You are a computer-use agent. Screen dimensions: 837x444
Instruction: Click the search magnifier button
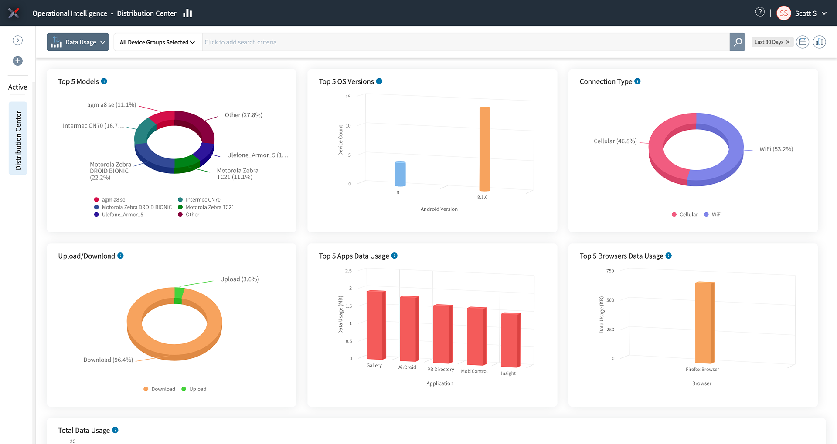click(x=737, y=42)
